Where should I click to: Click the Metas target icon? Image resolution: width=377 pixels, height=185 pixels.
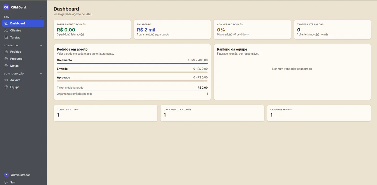pyautogui.click(x=6, y=66)
